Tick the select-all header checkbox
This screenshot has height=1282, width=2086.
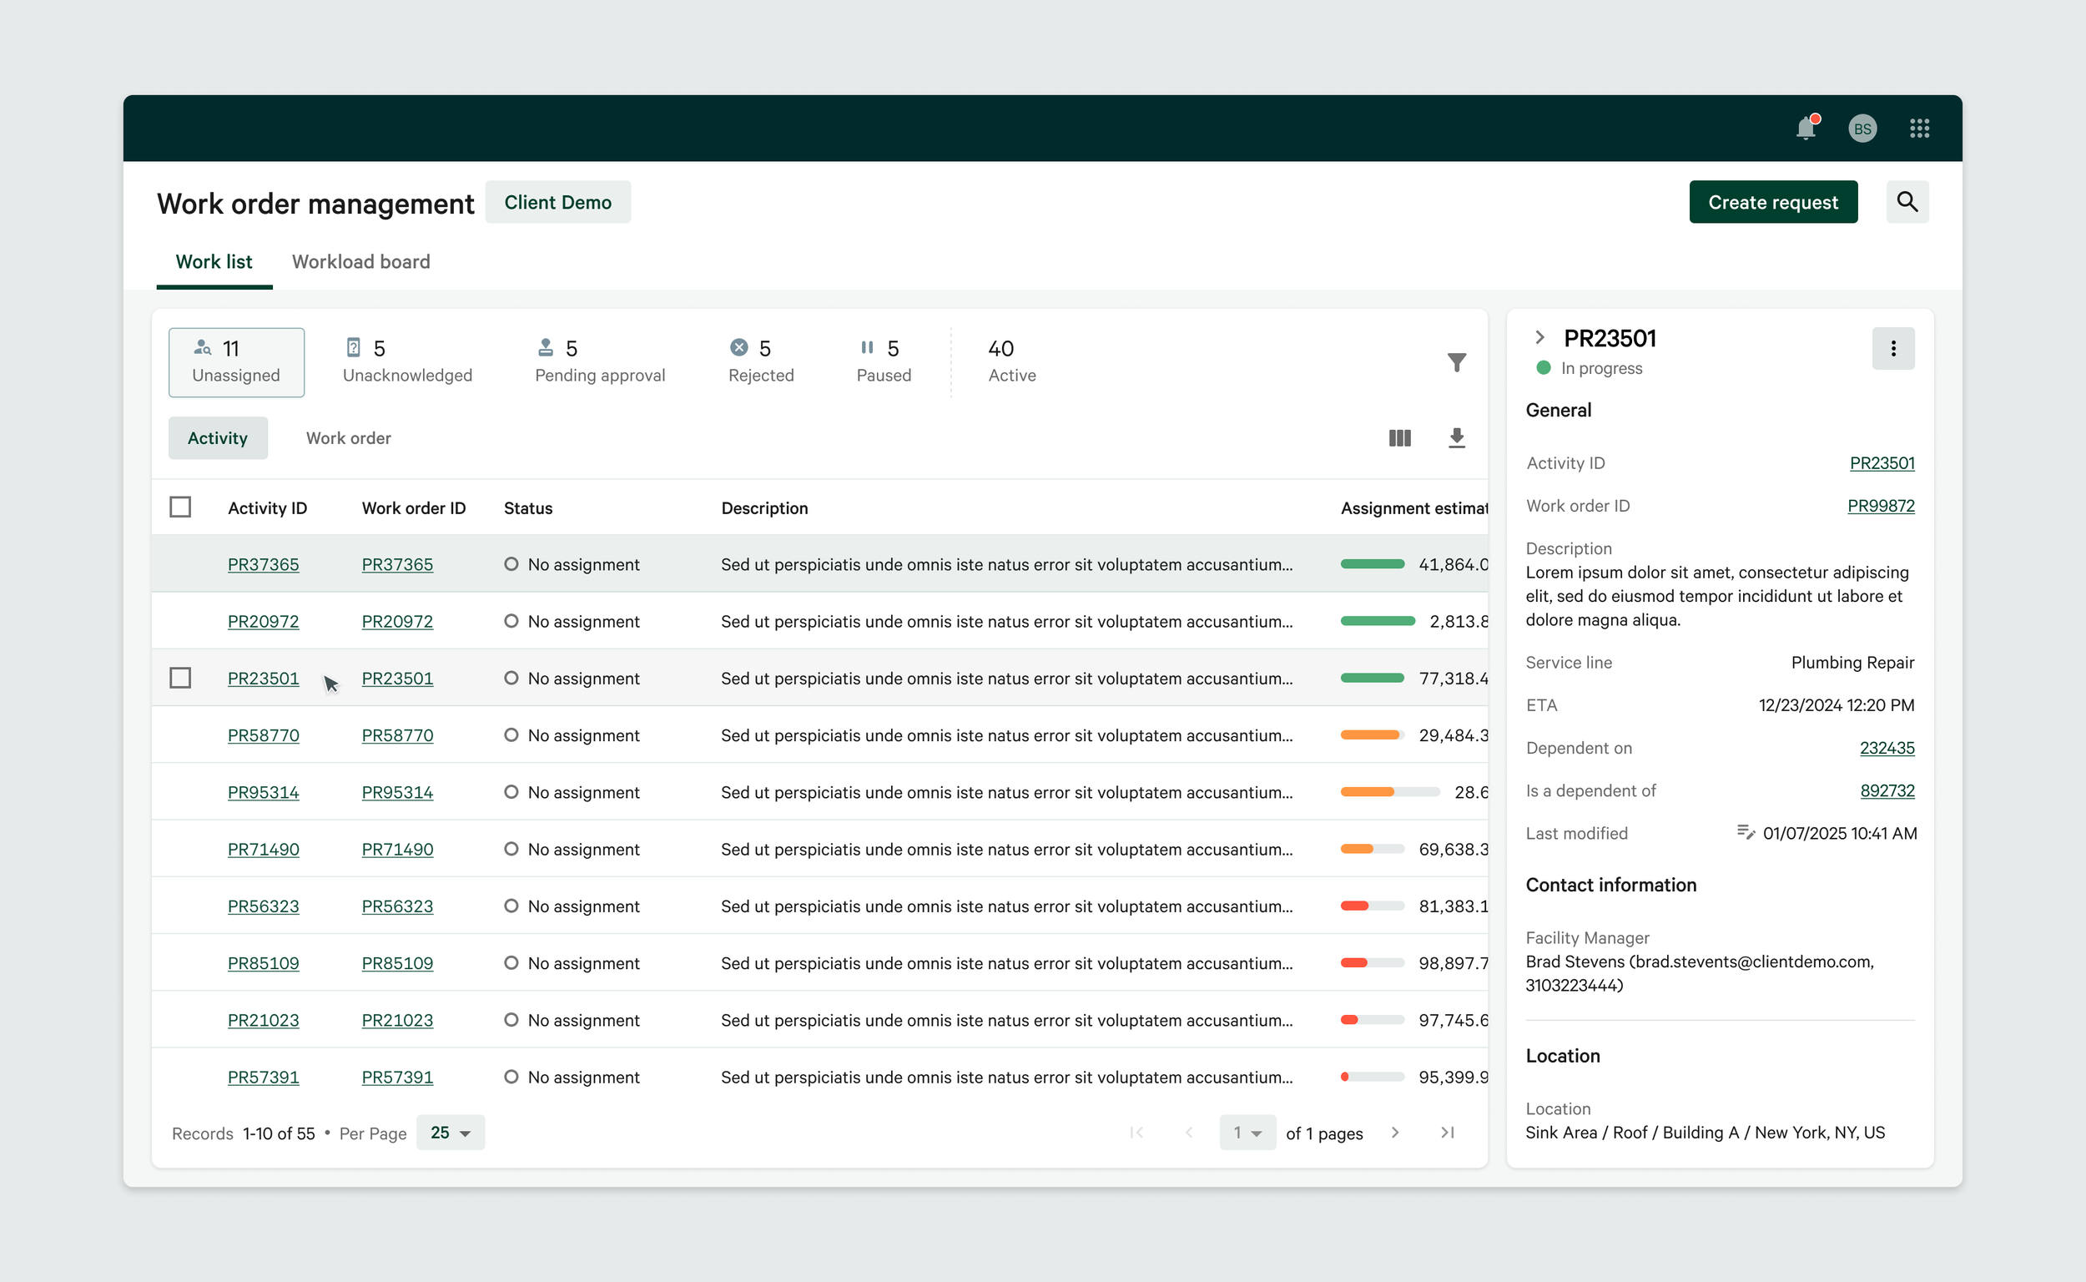pos(179,507)
